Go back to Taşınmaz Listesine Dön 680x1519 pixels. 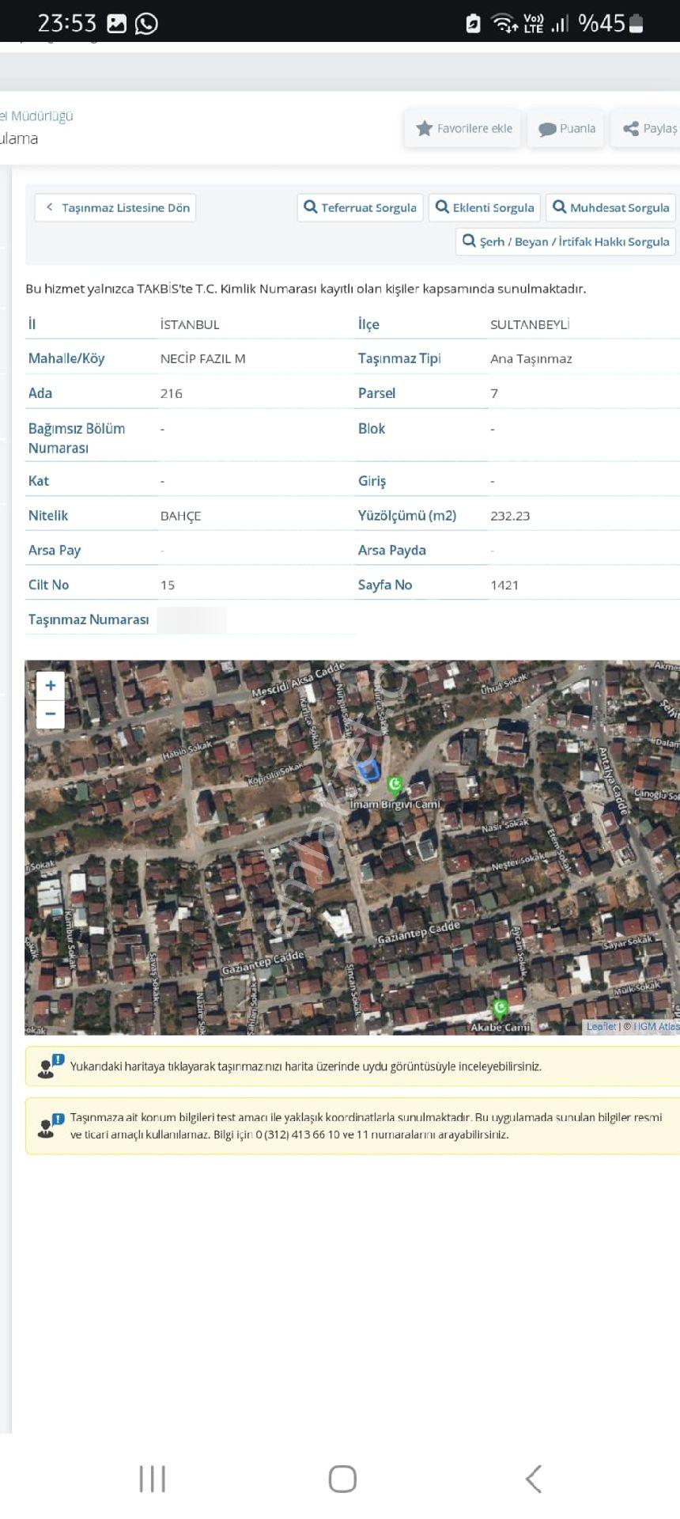pyautogui.click(x=115, y=208)
